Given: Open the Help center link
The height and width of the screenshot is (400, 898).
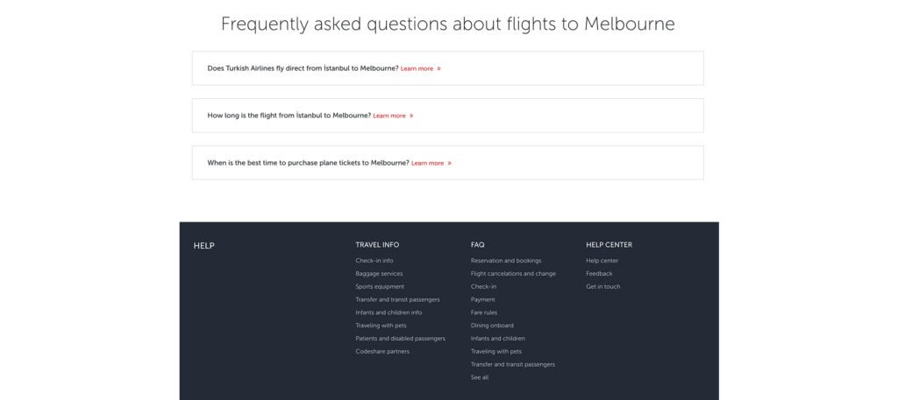Looking at the screenshot, I should pyautogui.click(x=602, y=261).
